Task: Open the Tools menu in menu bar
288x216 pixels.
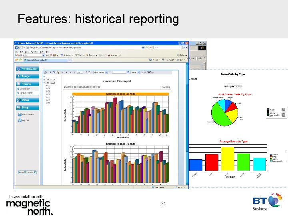Action: pos(42,52)
